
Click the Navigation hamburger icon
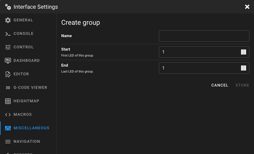[x=8, y=142]
